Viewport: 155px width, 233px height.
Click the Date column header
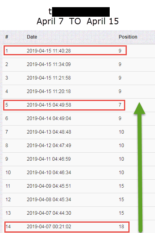click(x=32, y=37)
